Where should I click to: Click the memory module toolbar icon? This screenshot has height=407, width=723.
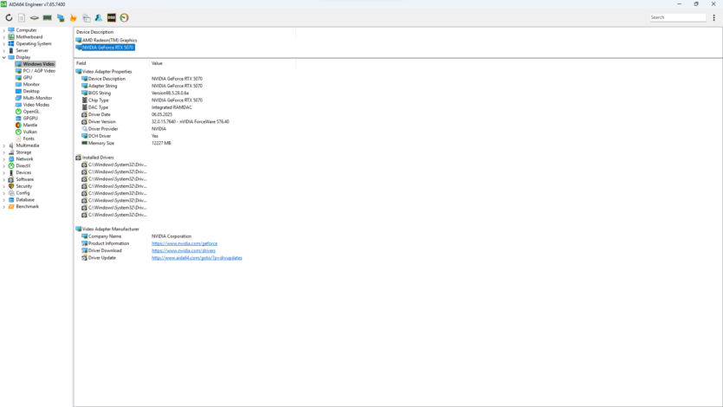tap(47, 17)
